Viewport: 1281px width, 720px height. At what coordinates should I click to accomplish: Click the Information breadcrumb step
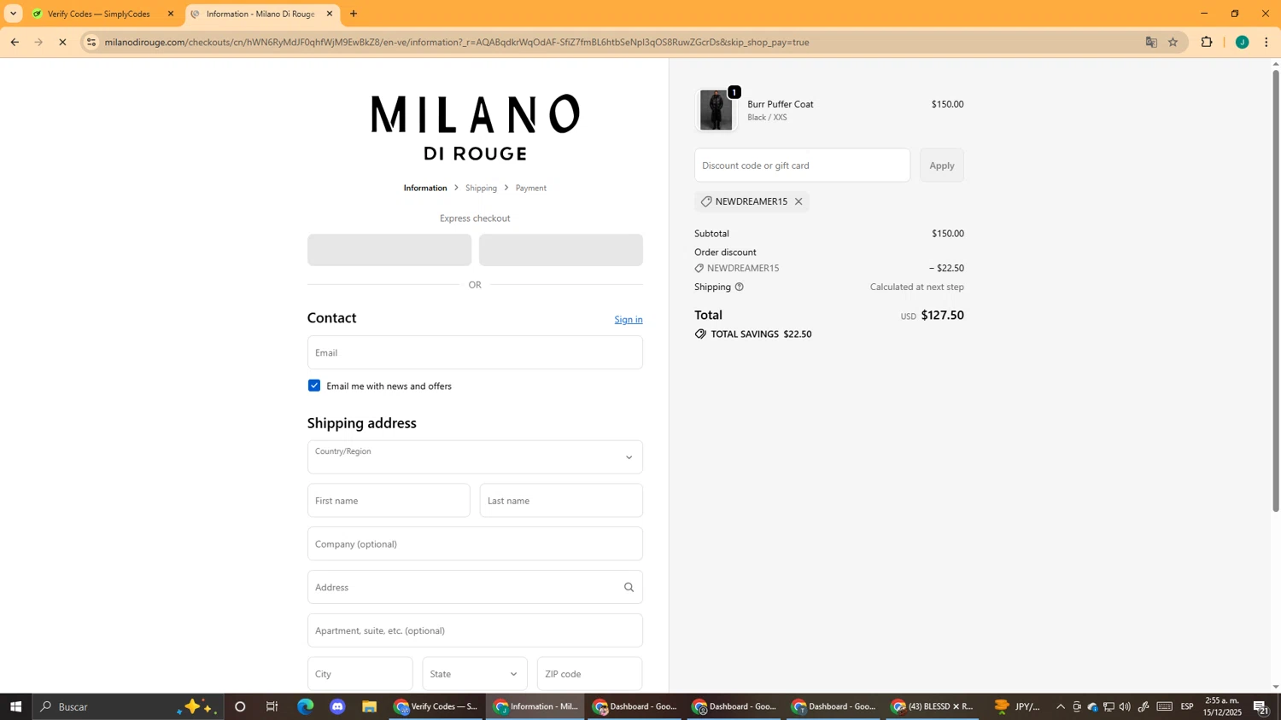tap(425, 188)
